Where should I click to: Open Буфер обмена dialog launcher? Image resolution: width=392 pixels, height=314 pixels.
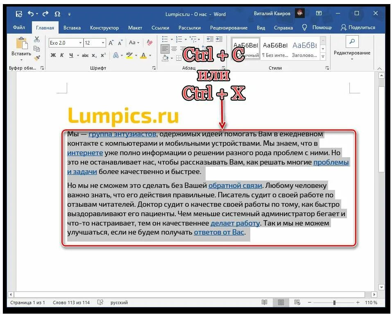pos(42,68)
